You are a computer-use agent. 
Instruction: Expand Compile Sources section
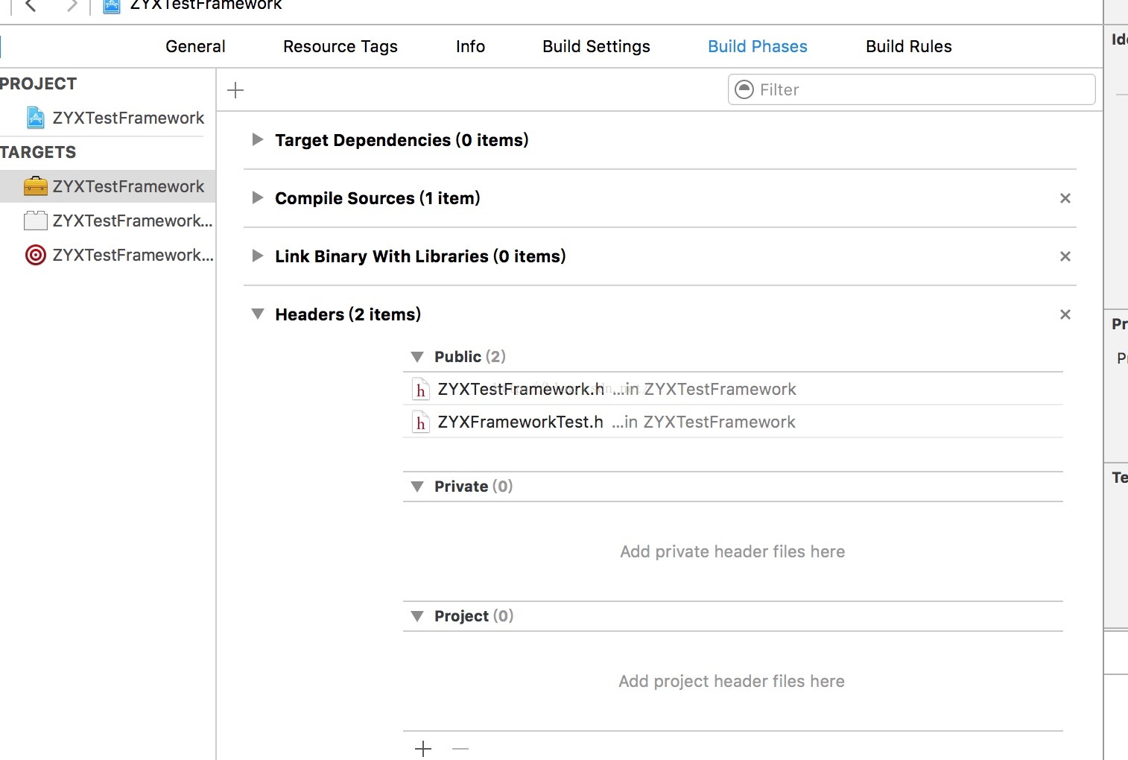coord(258,197)
